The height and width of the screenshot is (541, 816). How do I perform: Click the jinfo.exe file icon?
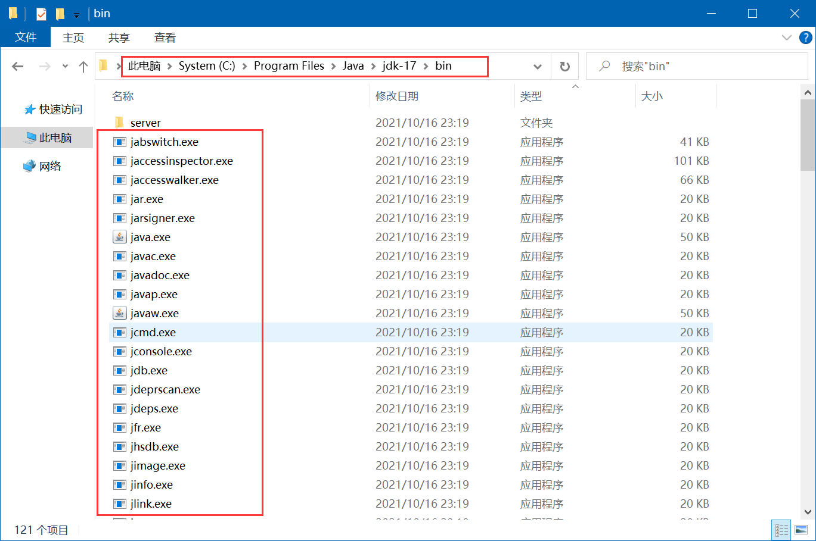pos(120,484)
